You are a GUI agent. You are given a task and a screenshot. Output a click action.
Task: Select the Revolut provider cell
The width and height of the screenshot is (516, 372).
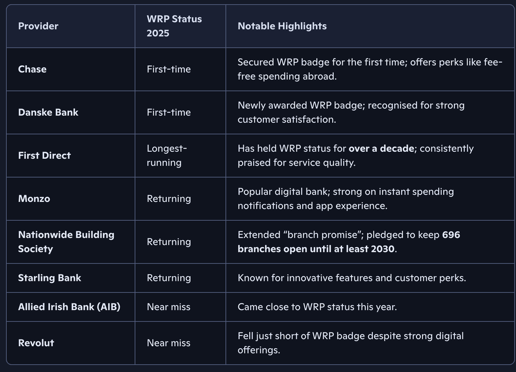pos(36,343)
